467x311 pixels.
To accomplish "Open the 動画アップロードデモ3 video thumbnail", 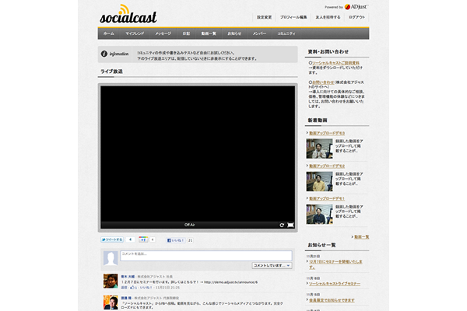I will click(319, 149).
